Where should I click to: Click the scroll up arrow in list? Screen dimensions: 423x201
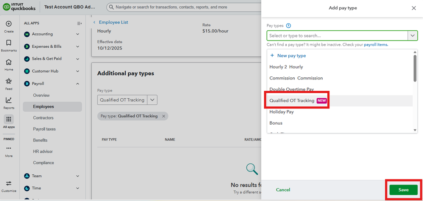click(415, 52)
